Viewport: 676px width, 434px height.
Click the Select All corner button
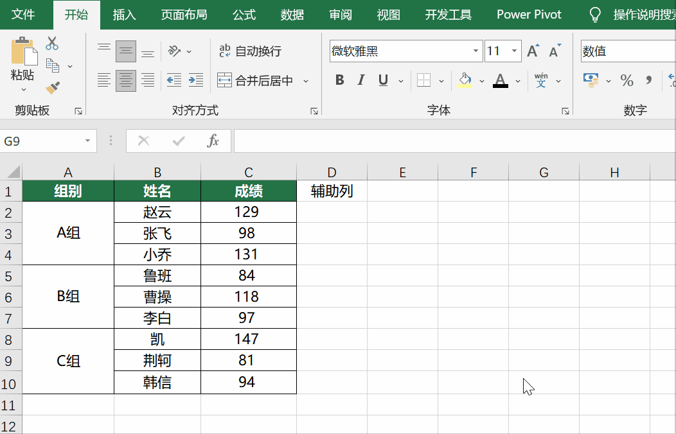pos(12,172)
